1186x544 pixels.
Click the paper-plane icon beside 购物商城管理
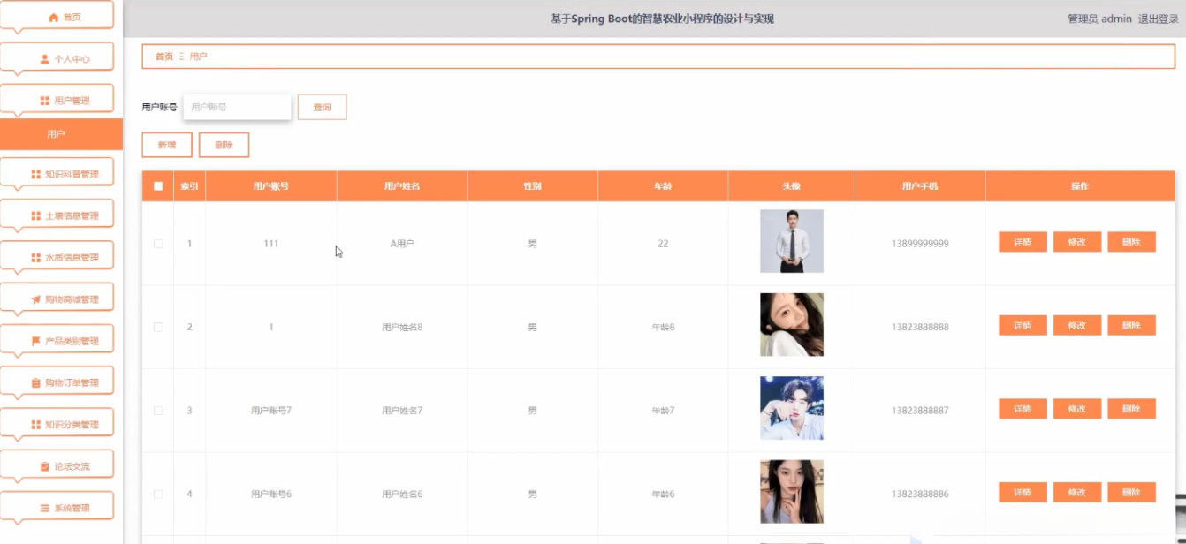tap(36, 299)
